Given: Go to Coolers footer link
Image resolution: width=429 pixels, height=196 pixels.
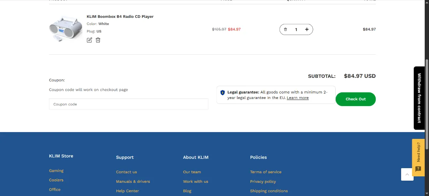Looking at the screenshot, I should click(x=56, y=180).
